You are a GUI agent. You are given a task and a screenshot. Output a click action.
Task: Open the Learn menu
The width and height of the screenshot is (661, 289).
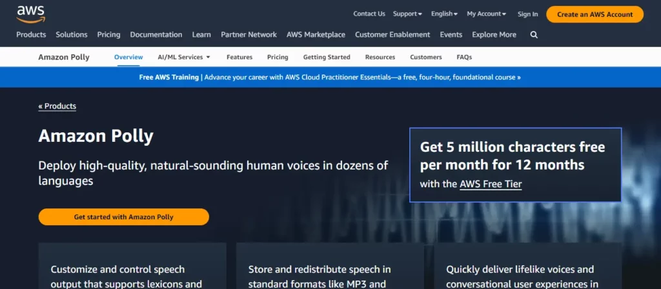point(201,35)
